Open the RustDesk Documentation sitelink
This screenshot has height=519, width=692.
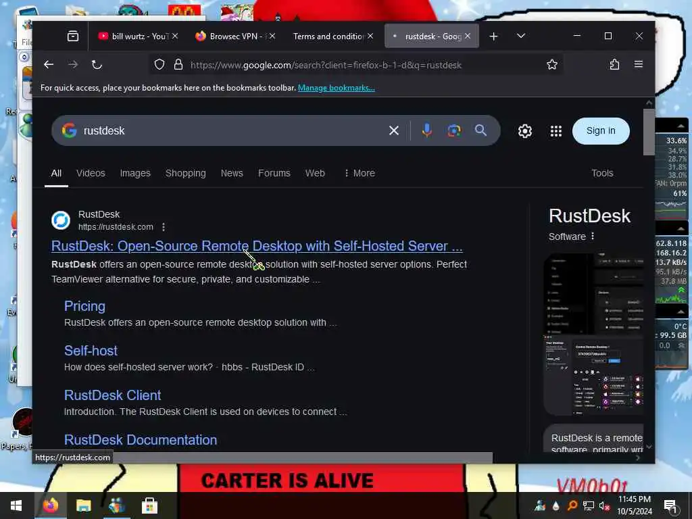coord(141,439)
